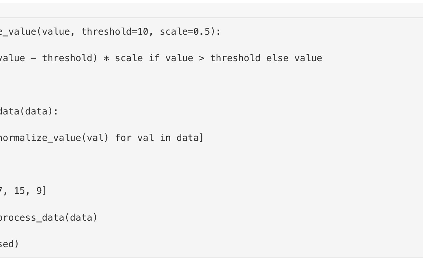Click the header bar above the code block
Screen dimensions: 423x264
point(211,10)
